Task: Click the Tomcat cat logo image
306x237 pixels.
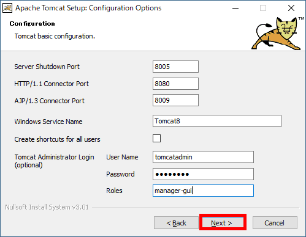Action: pyautogui.click(x=278, y=33)
